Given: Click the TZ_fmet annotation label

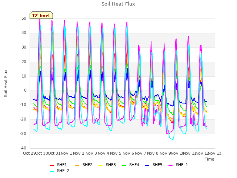Looking at the screenshot, I should pos(41,16).
